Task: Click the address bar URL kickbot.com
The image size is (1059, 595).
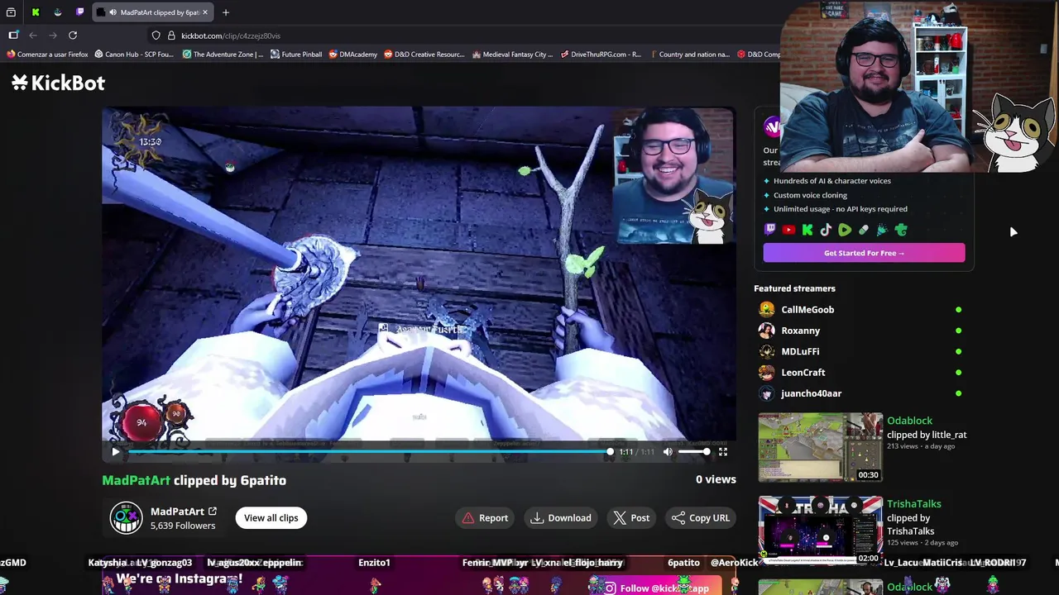Action: coord(231,36)
